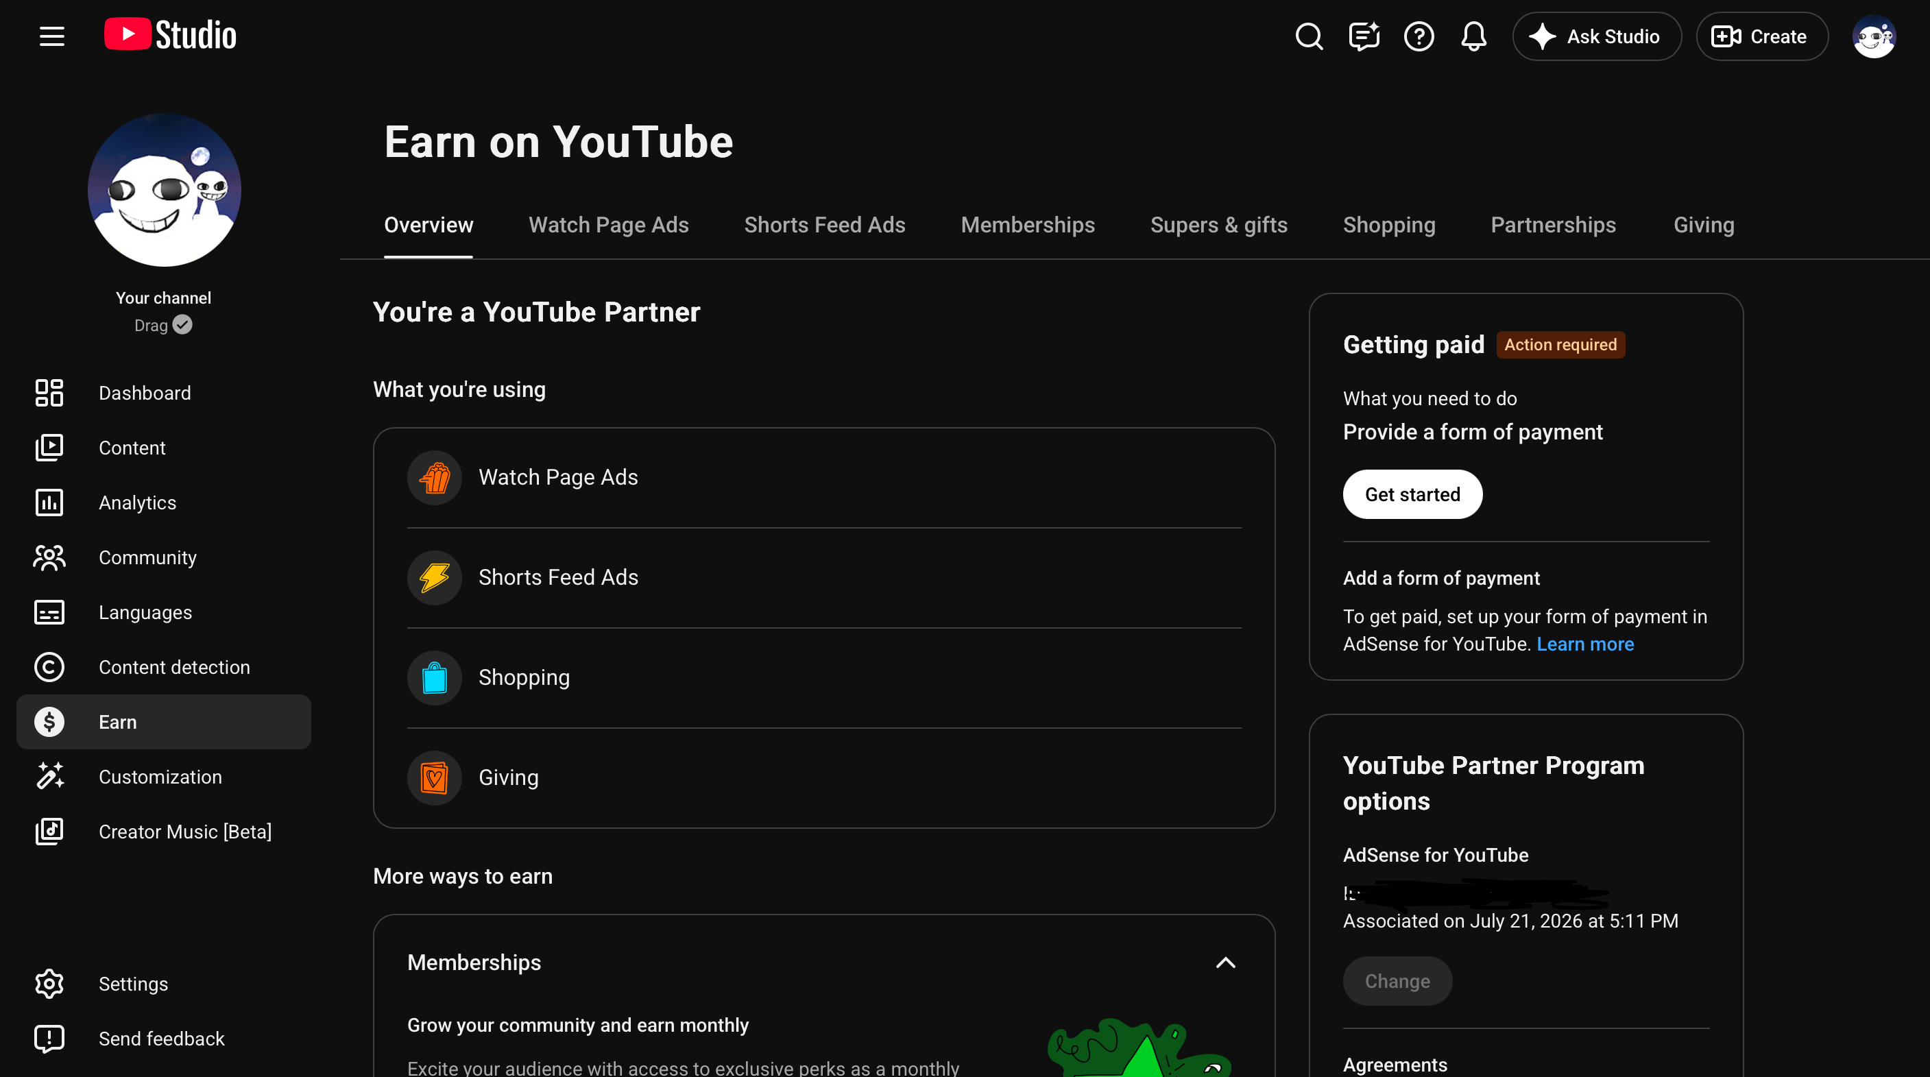Switch to the Shopping tab
This screenshot has width=1930, height=1077.
point(1389,226)
